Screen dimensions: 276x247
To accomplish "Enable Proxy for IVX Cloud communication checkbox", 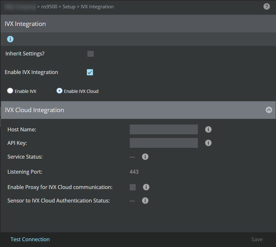I will click(x=132, y=187).
